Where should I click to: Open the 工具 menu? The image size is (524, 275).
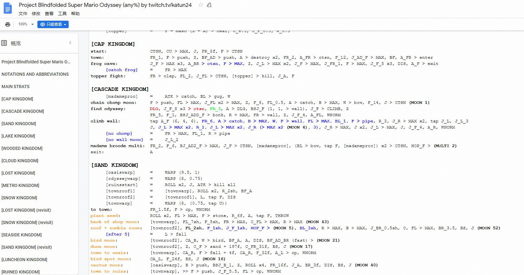coord(62,14)
